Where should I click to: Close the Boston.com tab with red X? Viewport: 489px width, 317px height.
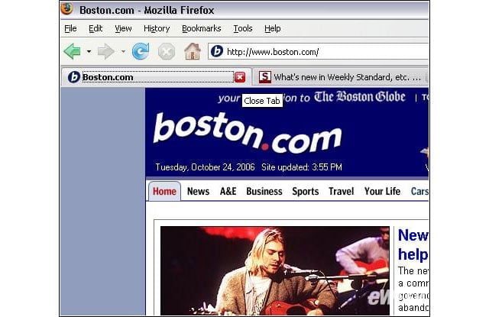(240, 77)
